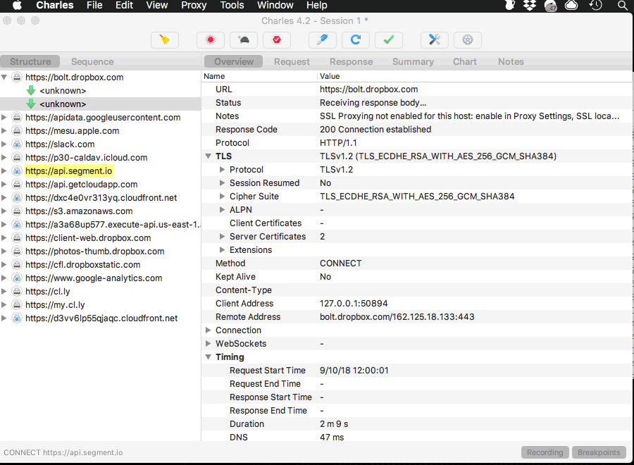
Task: Open Tools via wrench icon
Action: (434, 40)
